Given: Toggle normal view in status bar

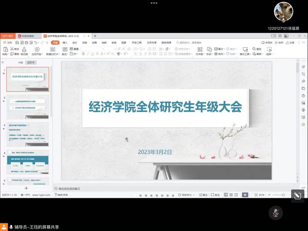Looking at the screenshot, I should tap(226, 195).
